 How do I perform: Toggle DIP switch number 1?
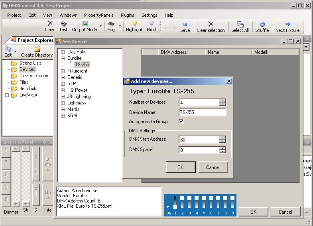pos(175,202)
